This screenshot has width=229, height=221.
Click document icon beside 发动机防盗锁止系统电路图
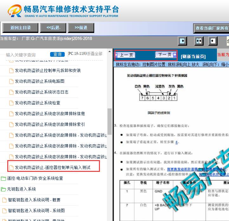pos(11,81)
